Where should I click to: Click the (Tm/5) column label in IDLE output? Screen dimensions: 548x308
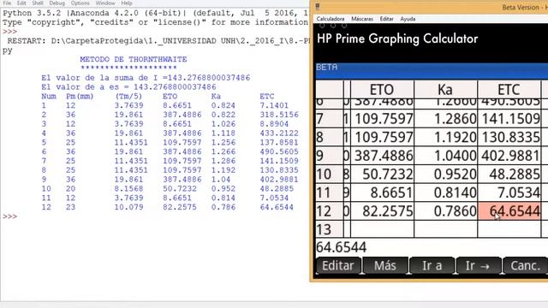point(128,96)
